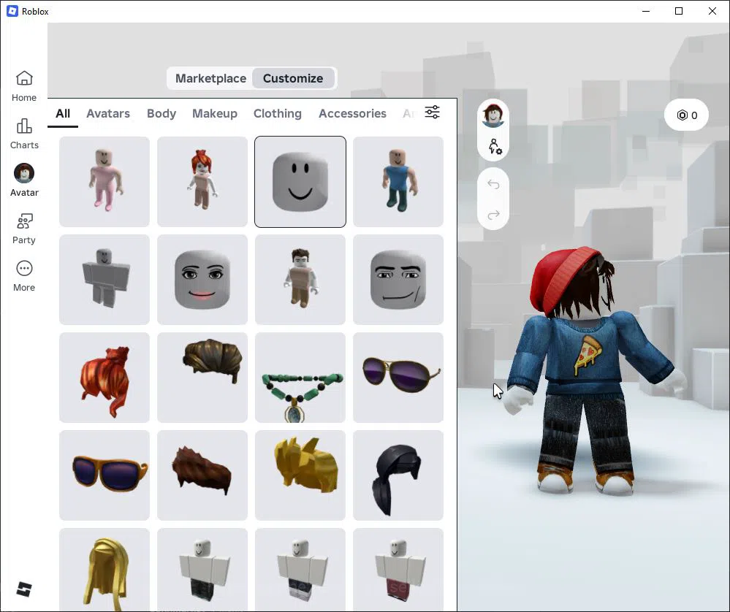730x612 pixels.
Task: Open the Accessories tab
Action: click(x=352, y=113)
